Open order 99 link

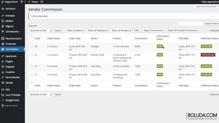coord(36,46)
